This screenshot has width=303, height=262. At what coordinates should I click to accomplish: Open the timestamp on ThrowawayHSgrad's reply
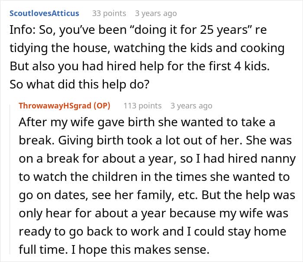191,105
